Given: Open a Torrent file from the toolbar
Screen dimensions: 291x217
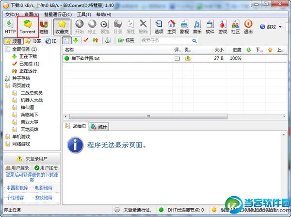Looking at the screenshot, I should (28, 27).
